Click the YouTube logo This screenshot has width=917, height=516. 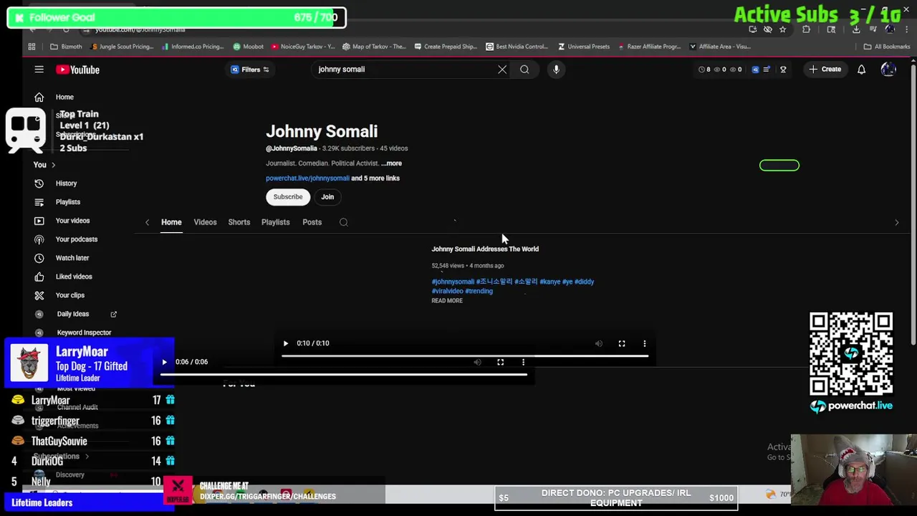tap(78, 70)
